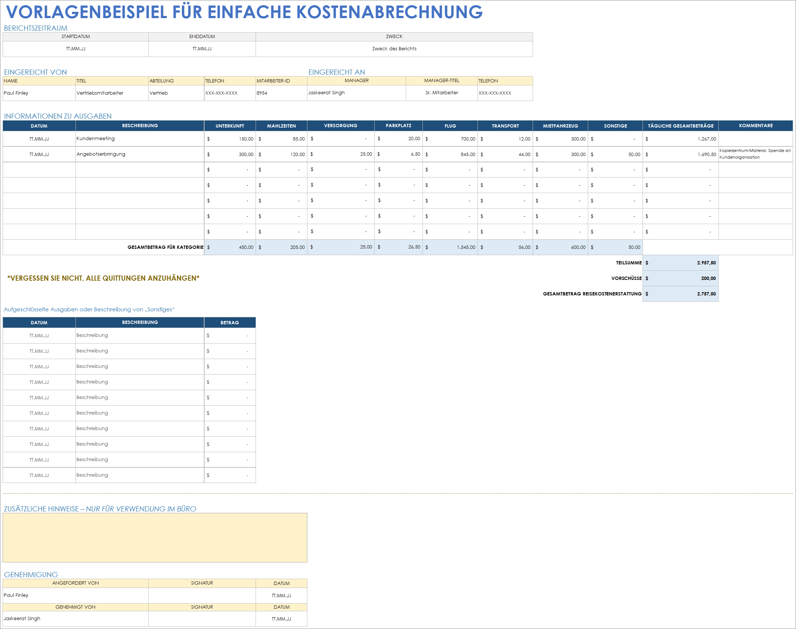Viewport: 796px width, 629px height.
Task: Click the SONSTIGE column header
Action: click(x=615, y=126)
